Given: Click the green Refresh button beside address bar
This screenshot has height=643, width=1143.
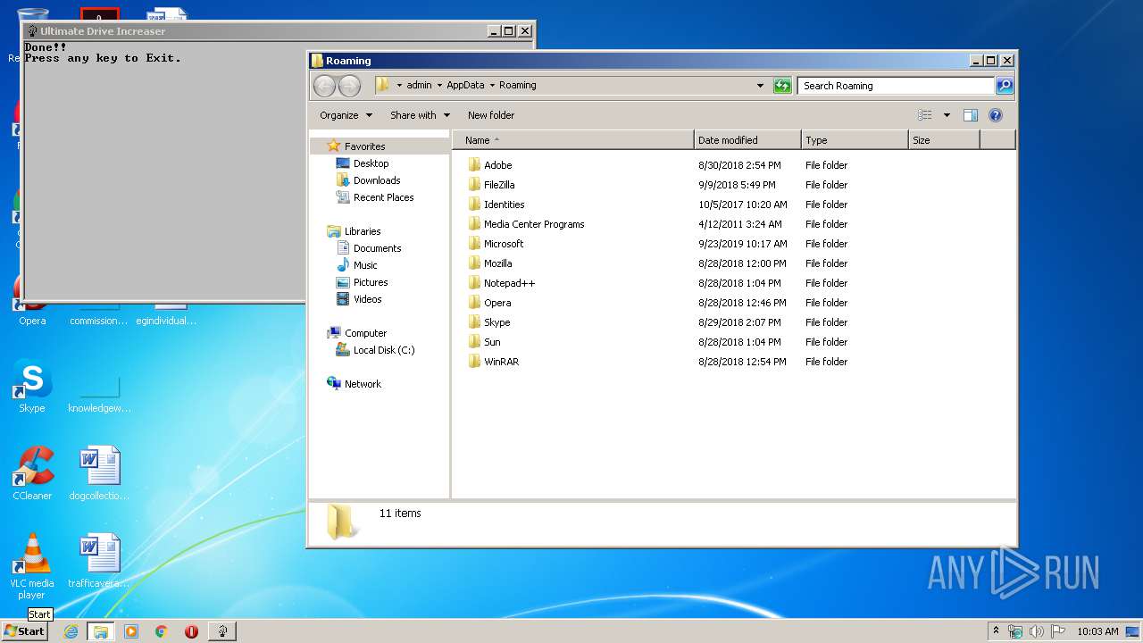Looking at the screenshot, I should coord(782,86).
